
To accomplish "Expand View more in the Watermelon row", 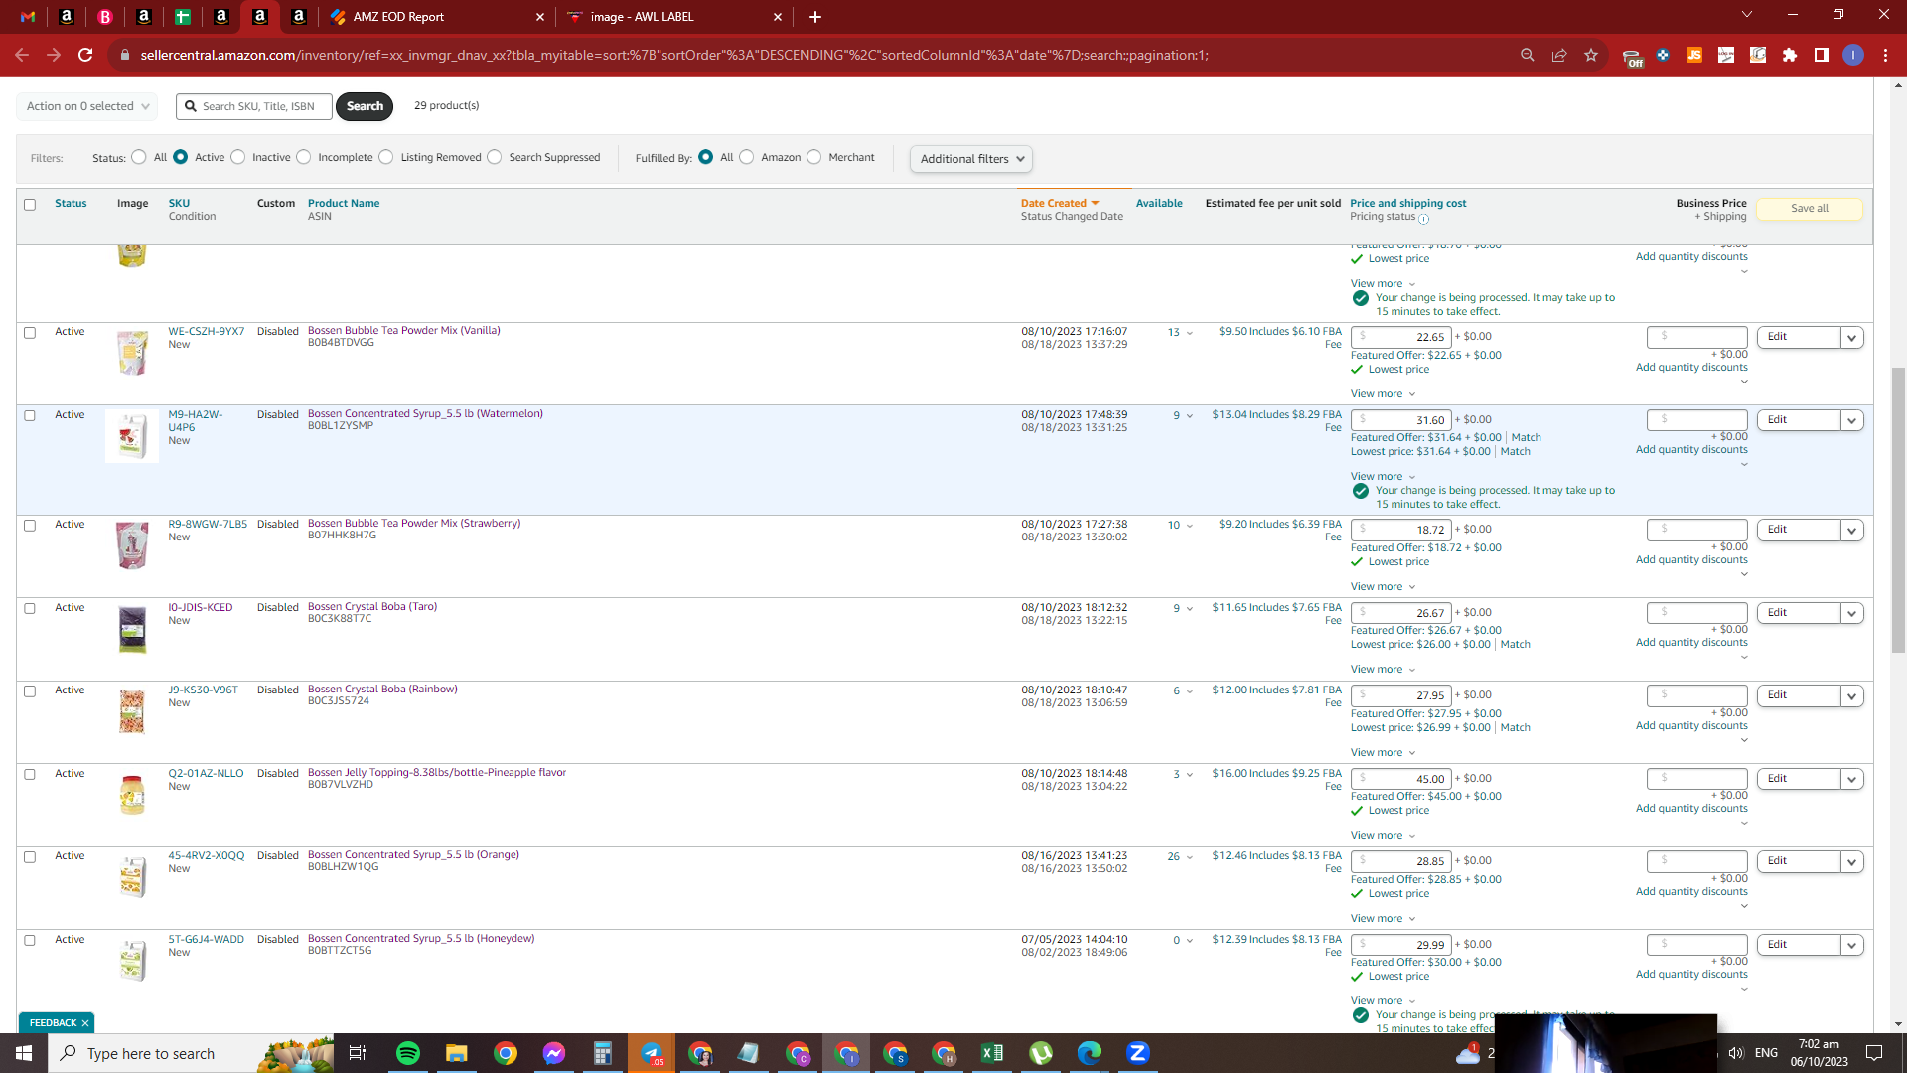I will [1383, 477].
